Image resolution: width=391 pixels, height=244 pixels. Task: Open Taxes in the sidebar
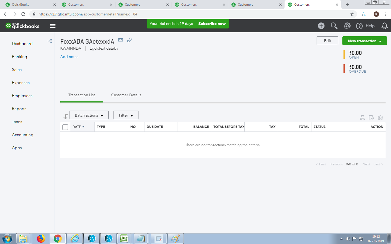17,122
